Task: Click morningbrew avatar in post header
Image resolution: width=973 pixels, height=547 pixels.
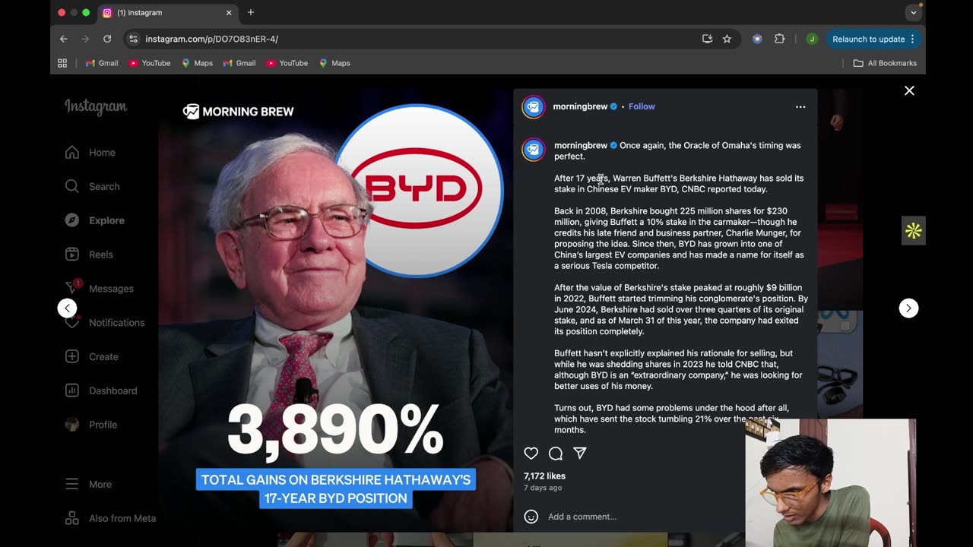Action: [534, 107]
